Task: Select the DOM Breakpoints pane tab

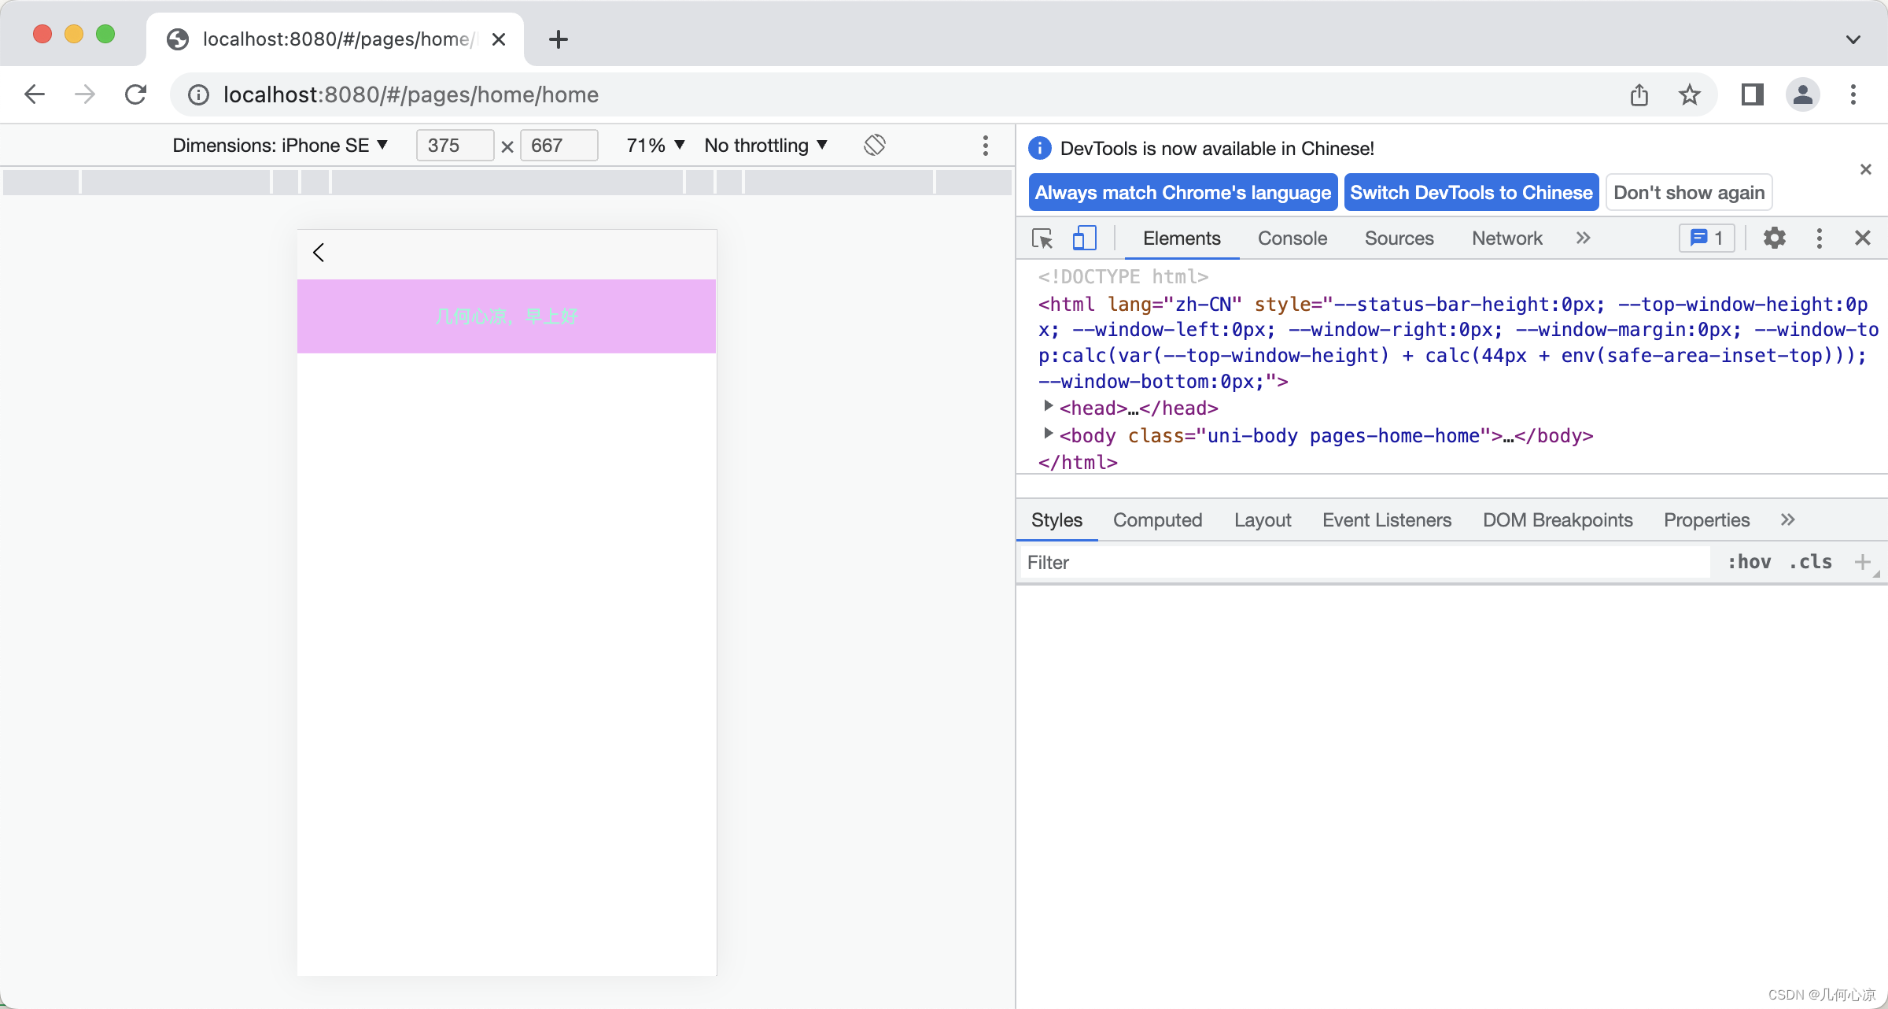Action: click(x=1558, y=520)
